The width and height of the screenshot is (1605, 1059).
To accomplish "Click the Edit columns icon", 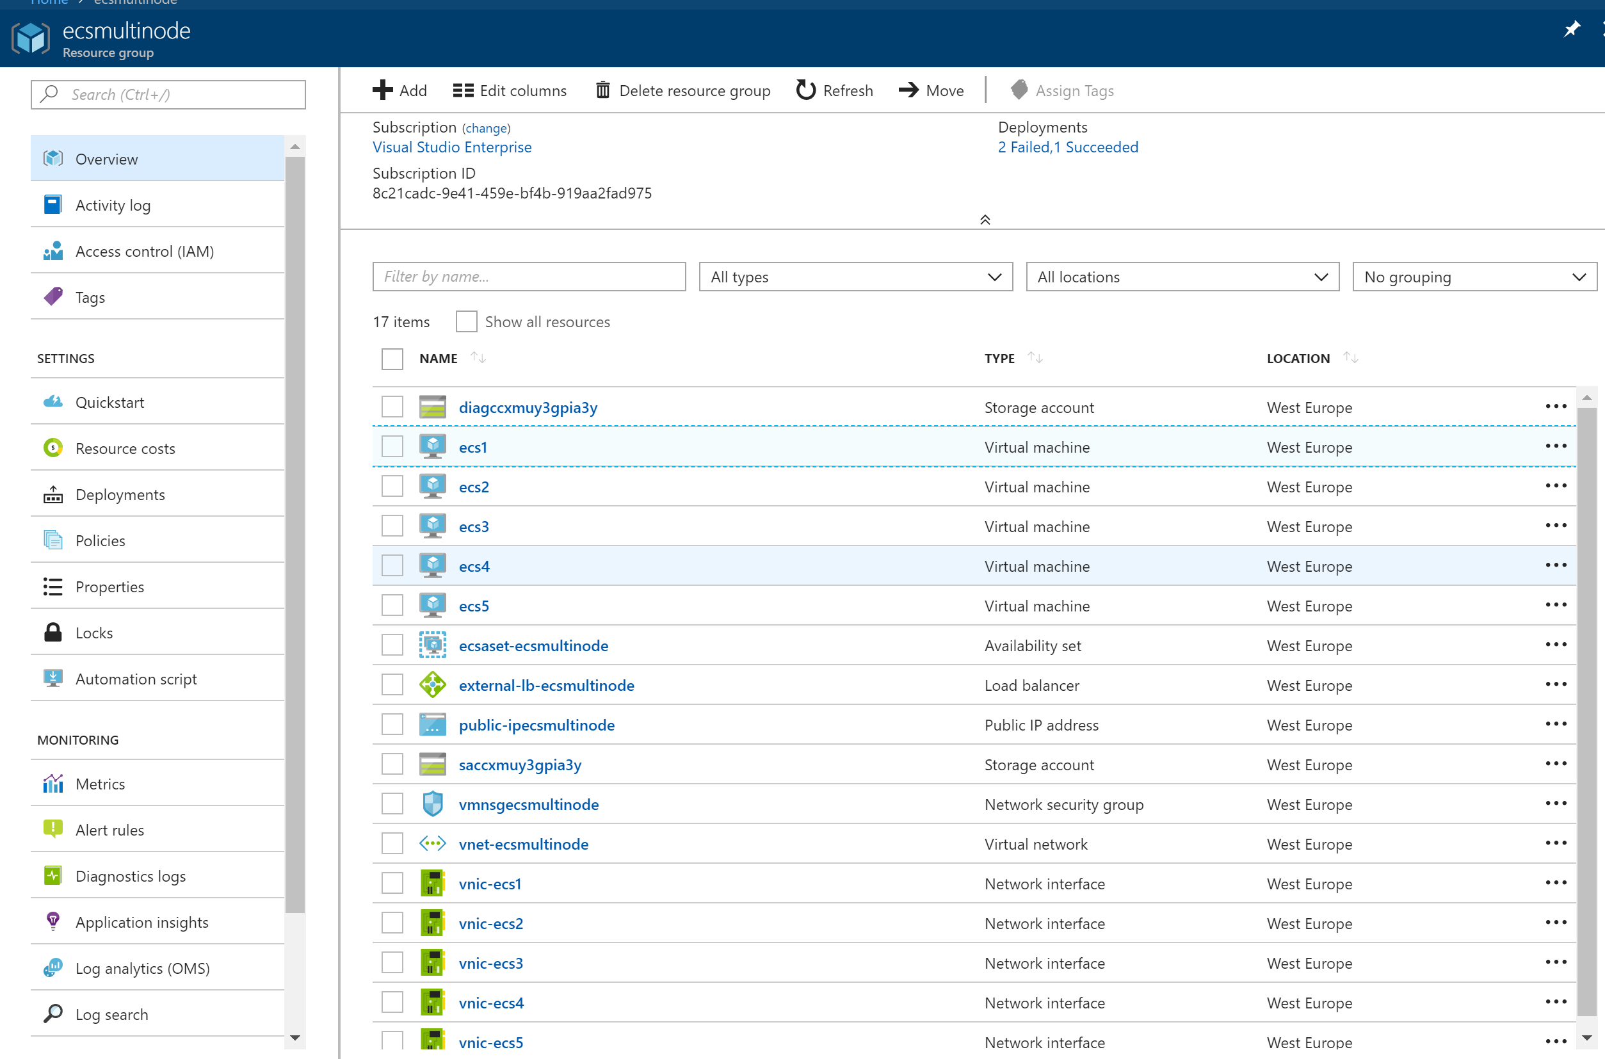I will coord(464,90).
